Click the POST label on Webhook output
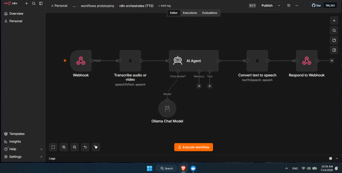Image resolution: width=342 pixels, height=173 pixels. click(x=98, y=61)
